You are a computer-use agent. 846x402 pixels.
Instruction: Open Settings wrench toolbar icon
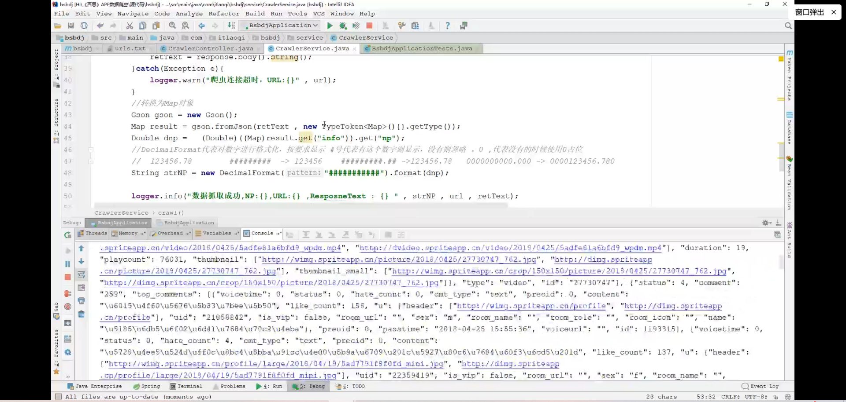(x=401, y=26)
